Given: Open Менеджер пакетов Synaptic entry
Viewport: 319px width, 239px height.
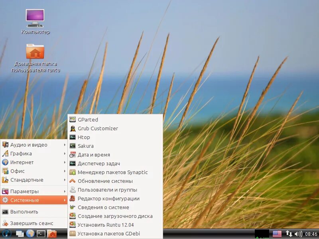Looking at the screenshot, I should (115, 172).
